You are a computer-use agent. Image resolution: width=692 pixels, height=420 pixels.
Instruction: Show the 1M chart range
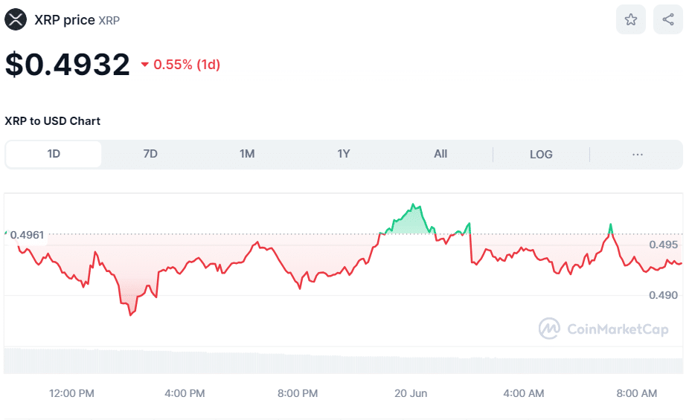point(247,154)
